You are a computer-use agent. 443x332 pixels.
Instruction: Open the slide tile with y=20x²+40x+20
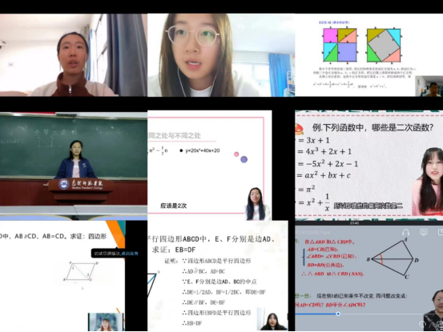(209, 166)
